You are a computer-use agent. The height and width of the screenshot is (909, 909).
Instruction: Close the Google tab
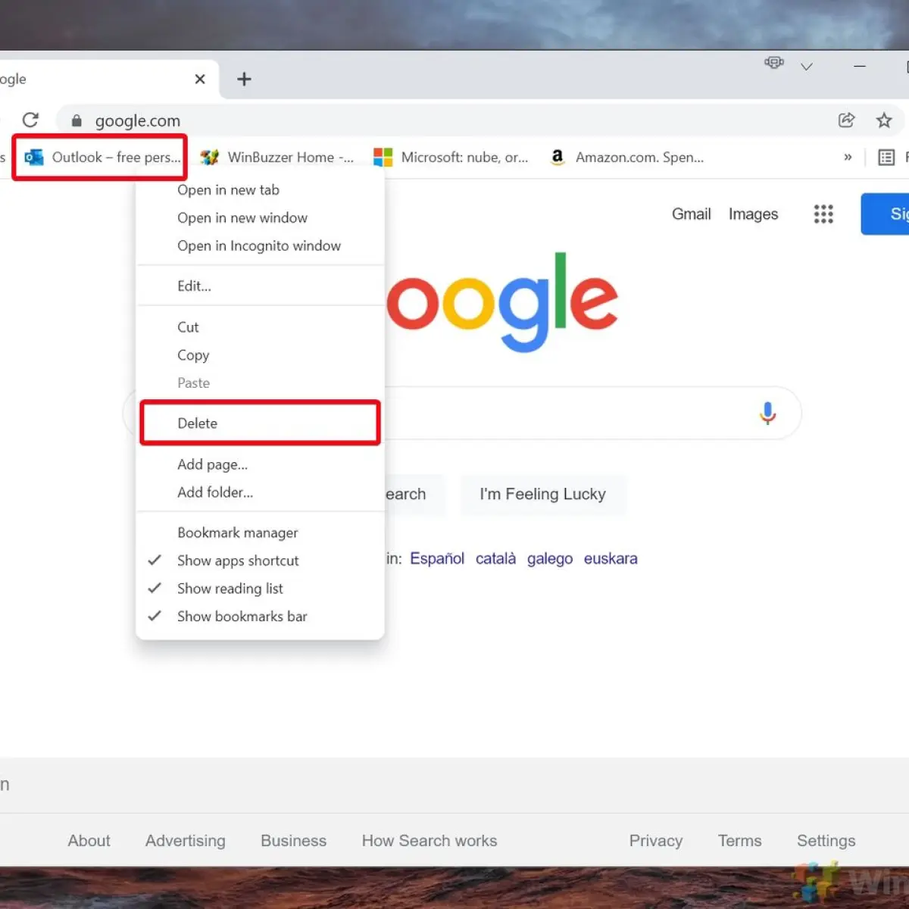200,79
